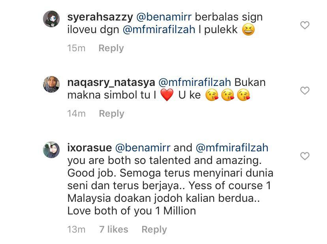This screenshot has height=244, width=327.
Task: Open the ixorasue username link
Action: [x=90, y=147]
